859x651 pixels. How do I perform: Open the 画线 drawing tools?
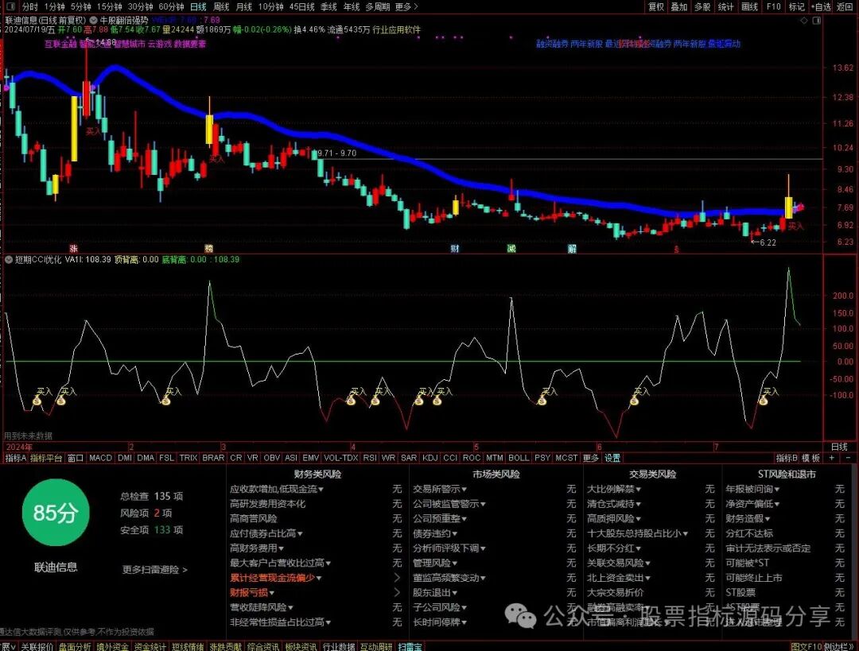749,6
